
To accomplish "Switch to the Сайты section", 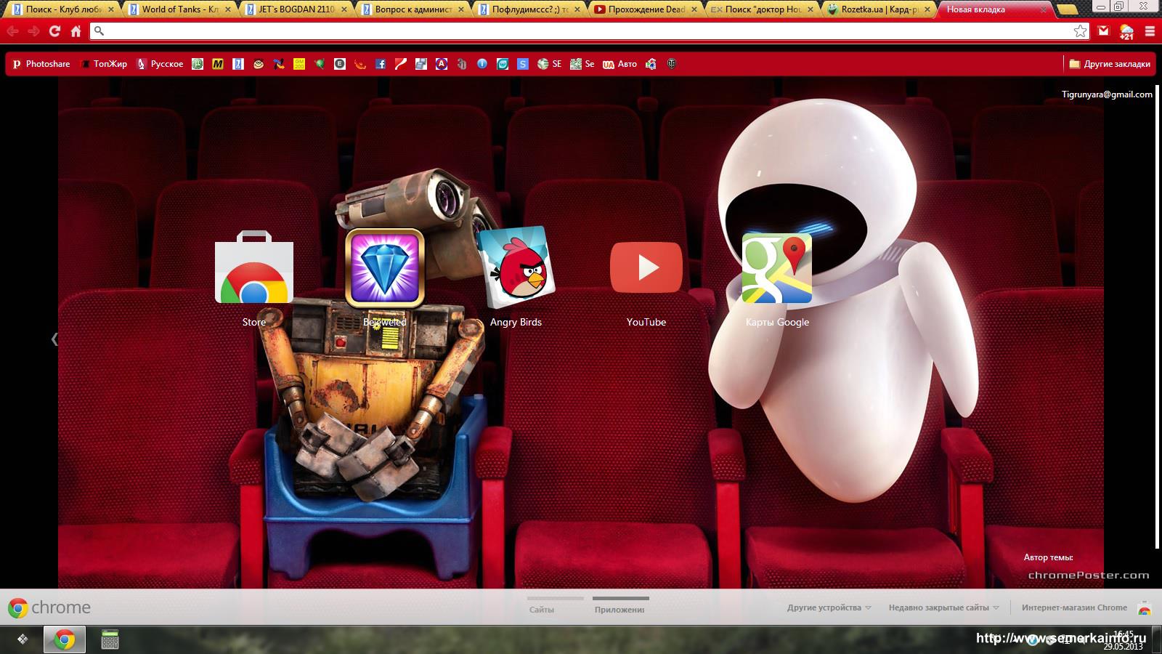I will pos(542,609).
